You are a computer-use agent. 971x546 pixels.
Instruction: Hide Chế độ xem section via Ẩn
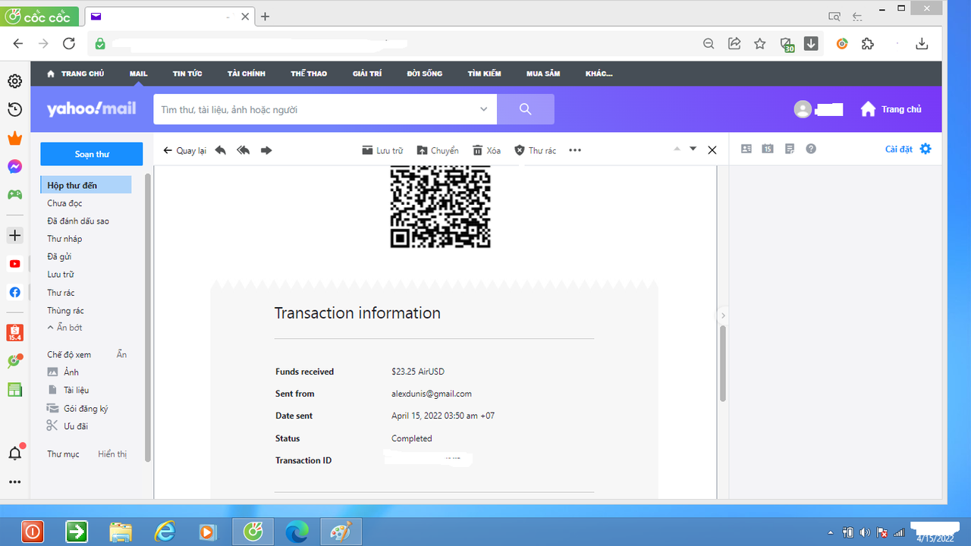pos(121,354)
